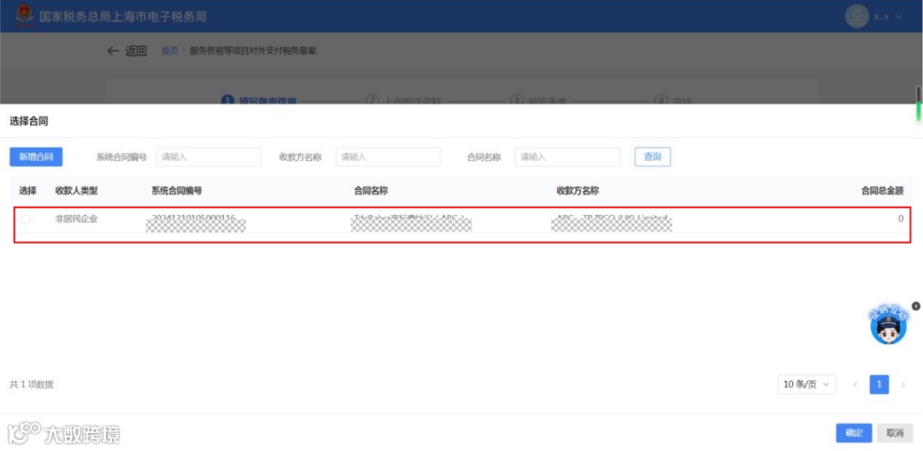Screen dimensions: 923x451
Task: Click the 收款人类型 column header
Action: pyautogui.click(x=77, y=190)
